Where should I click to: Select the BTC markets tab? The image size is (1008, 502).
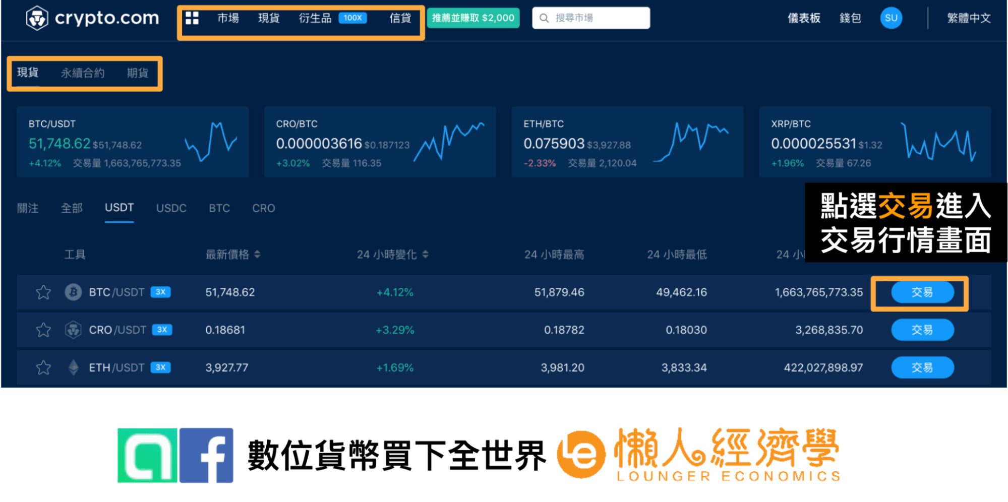(x=219, y=208)
